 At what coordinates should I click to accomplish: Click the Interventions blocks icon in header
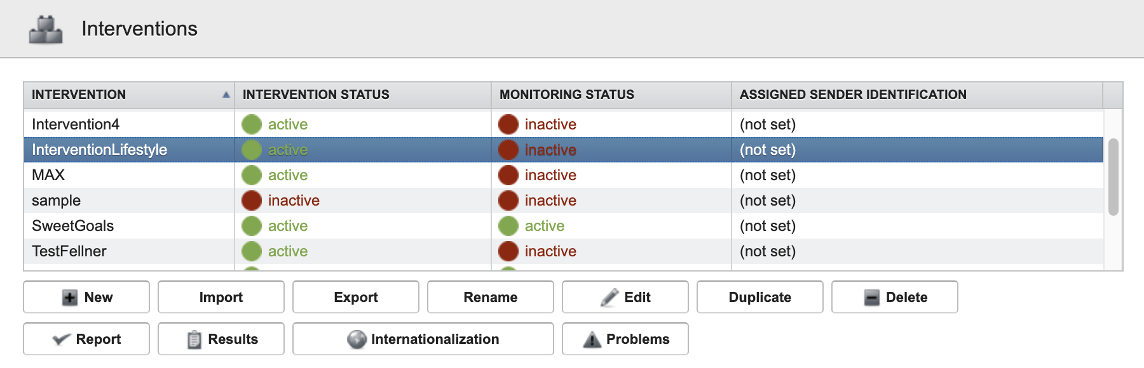tap(46, 29)
